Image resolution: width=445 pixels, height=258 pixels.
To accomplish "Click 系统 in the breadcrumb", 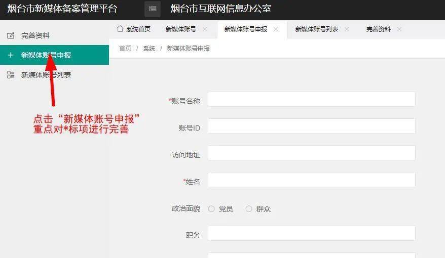I will point(149,49).
